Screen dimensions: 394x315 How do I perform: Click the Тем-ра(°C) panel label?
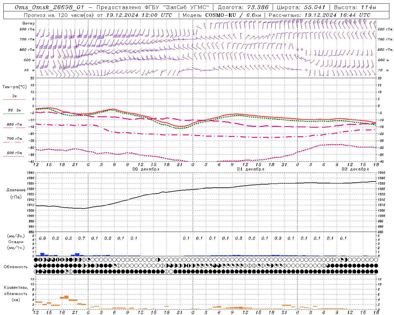click(x=14, y=87)
